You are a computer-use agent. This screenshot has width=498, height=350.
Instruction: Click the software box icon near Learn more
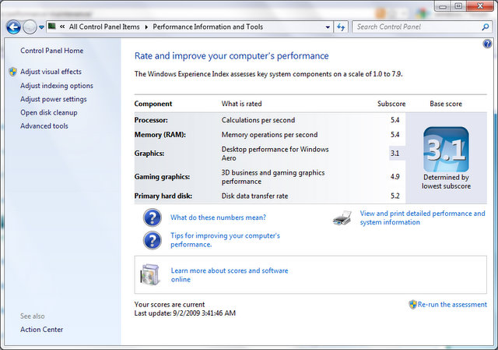(149, 274)
